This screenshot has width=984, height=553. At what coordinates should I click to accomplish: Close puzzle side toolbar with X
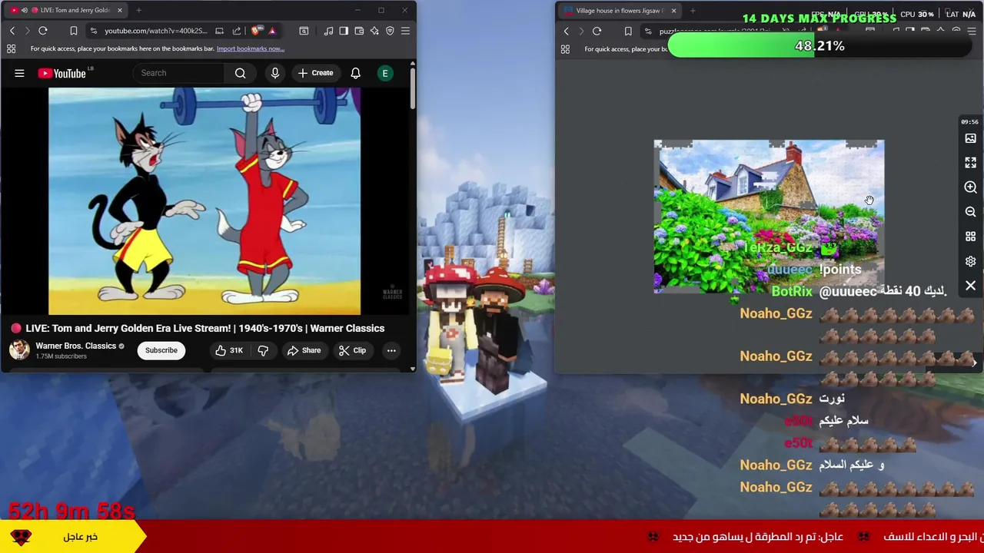[x=970, y=286]
